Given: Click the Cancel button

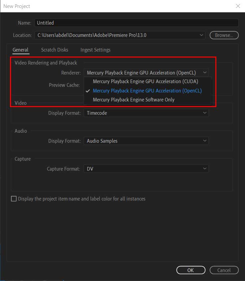Looking at the screenshot, I should [x=224, y=270].
